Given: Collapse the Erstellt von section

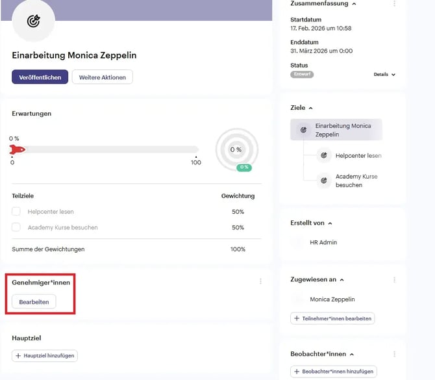Looking at the screenshot, I should [330, 223].
